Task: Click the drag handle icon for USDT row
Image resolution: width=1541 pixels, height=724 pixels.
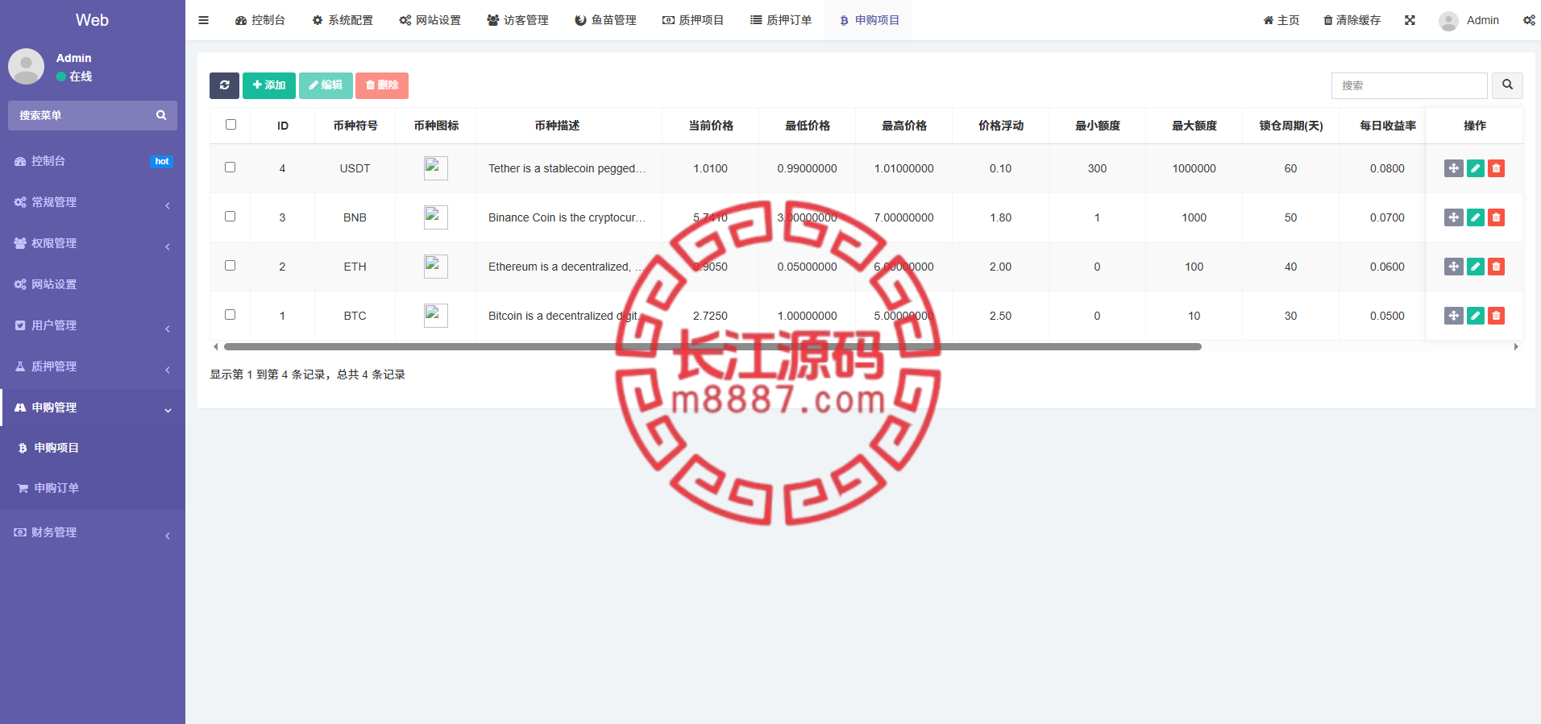Action: coord(1454,168)
